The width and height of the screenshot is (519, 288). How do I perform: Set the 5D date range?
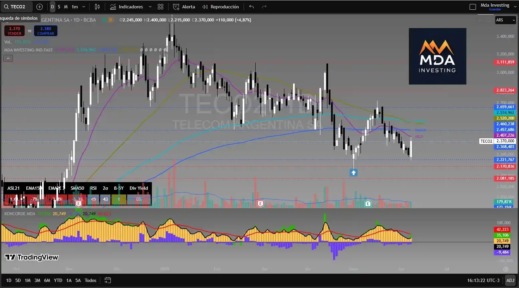18,280
